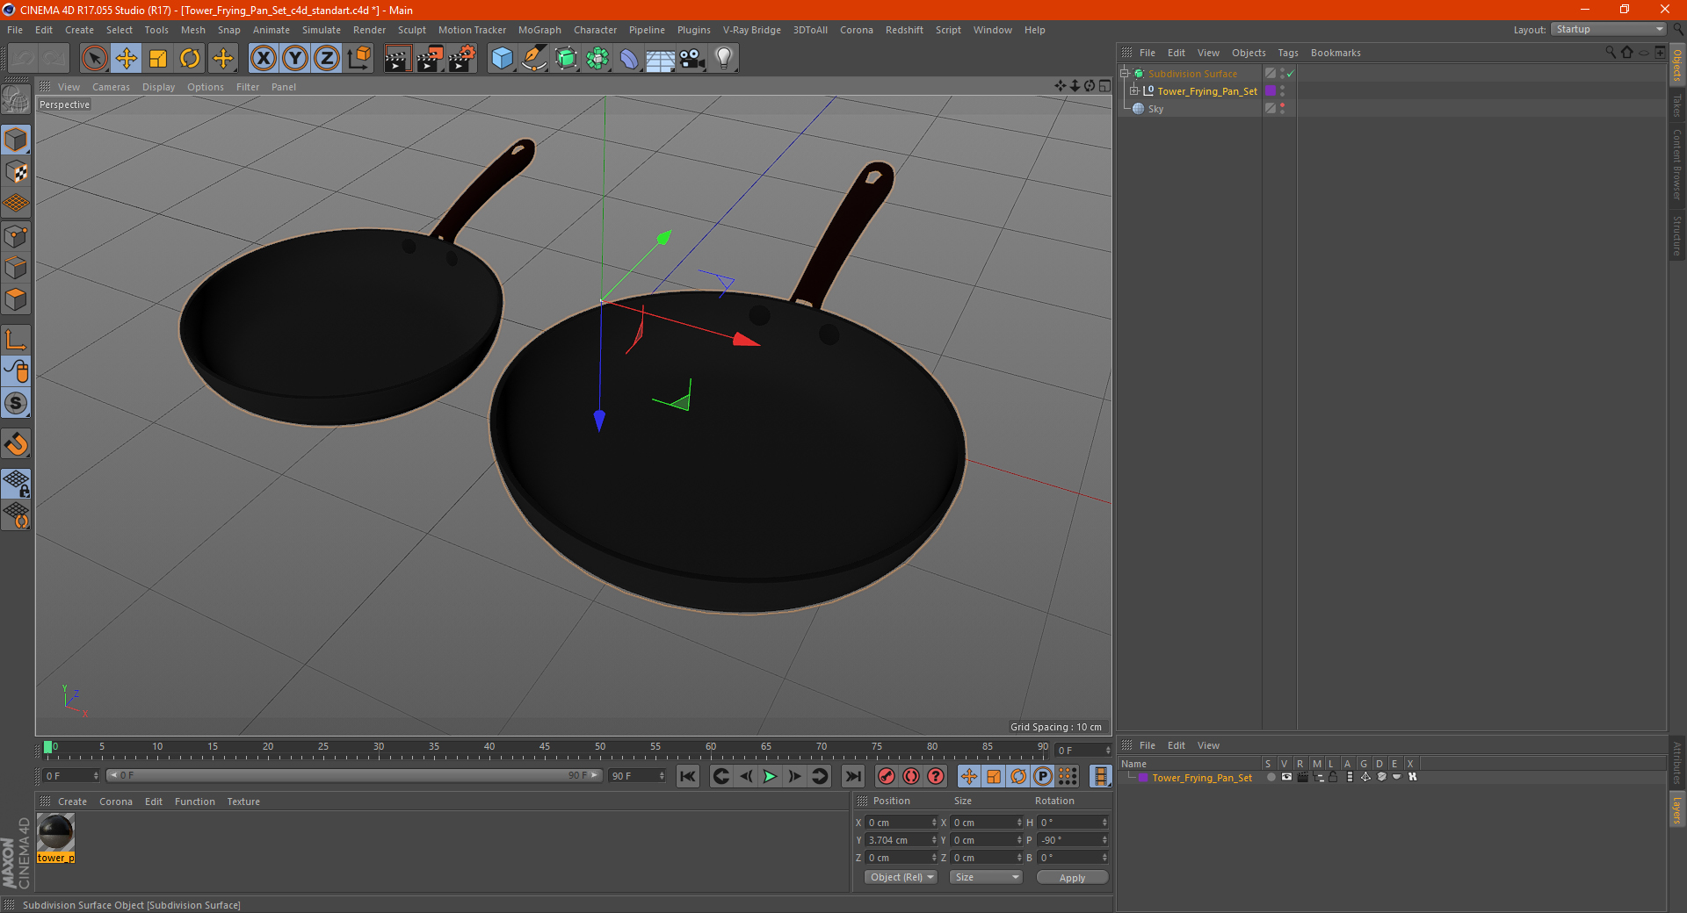Image resolution: width=1687 pixels, height=913 pixels.
Task: Add a Bend deformer
Action: (629, 59)
